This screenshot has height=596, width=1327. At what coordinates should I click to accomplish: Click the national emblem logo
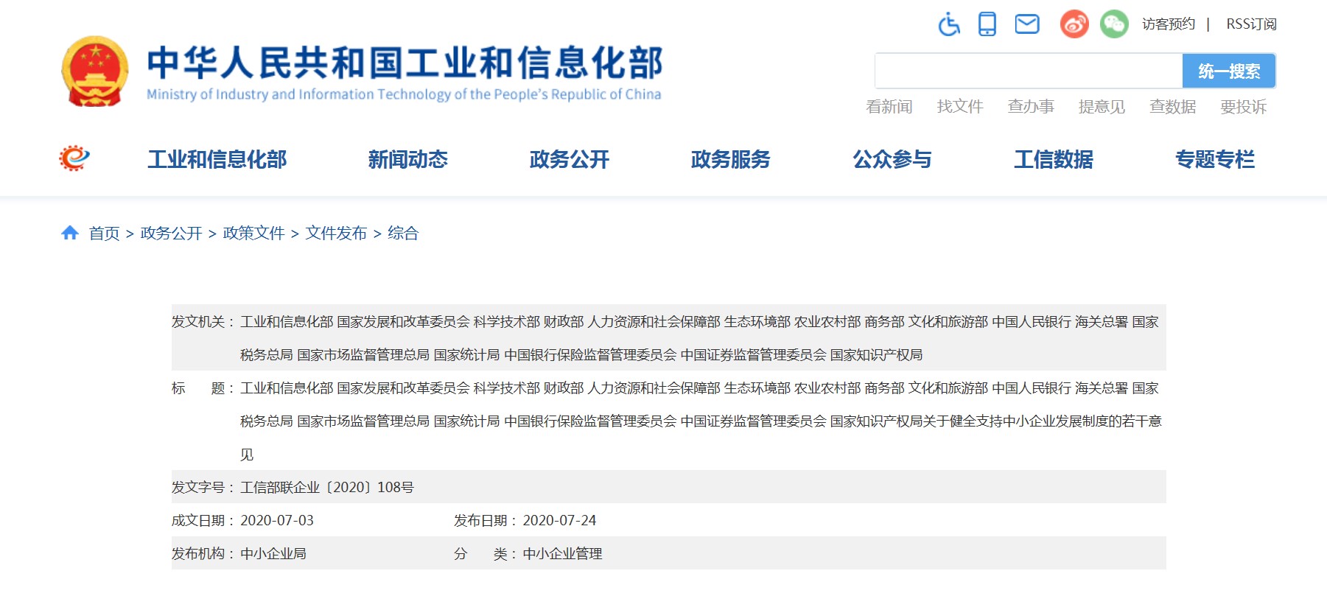(94, 71)
